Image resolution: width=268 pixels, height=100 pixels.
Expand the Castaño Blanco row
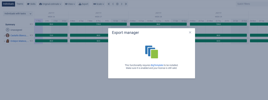tap(4, 35)
